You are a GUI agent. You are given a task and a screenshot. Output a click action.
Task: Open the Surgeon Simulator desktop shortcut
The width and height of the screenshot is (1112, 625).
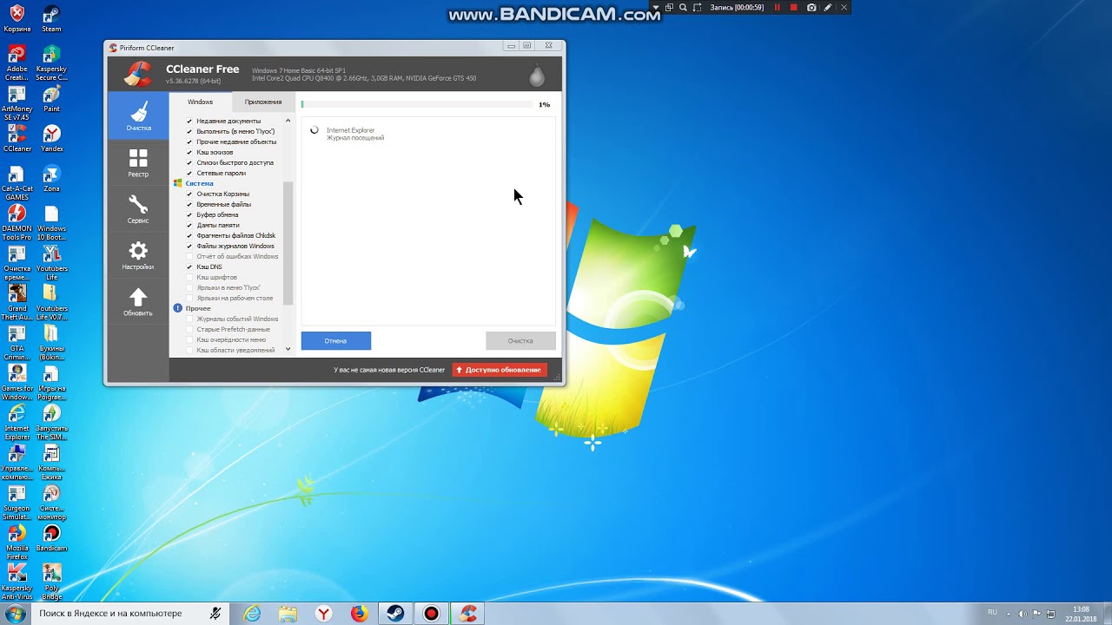coord(17,502)
